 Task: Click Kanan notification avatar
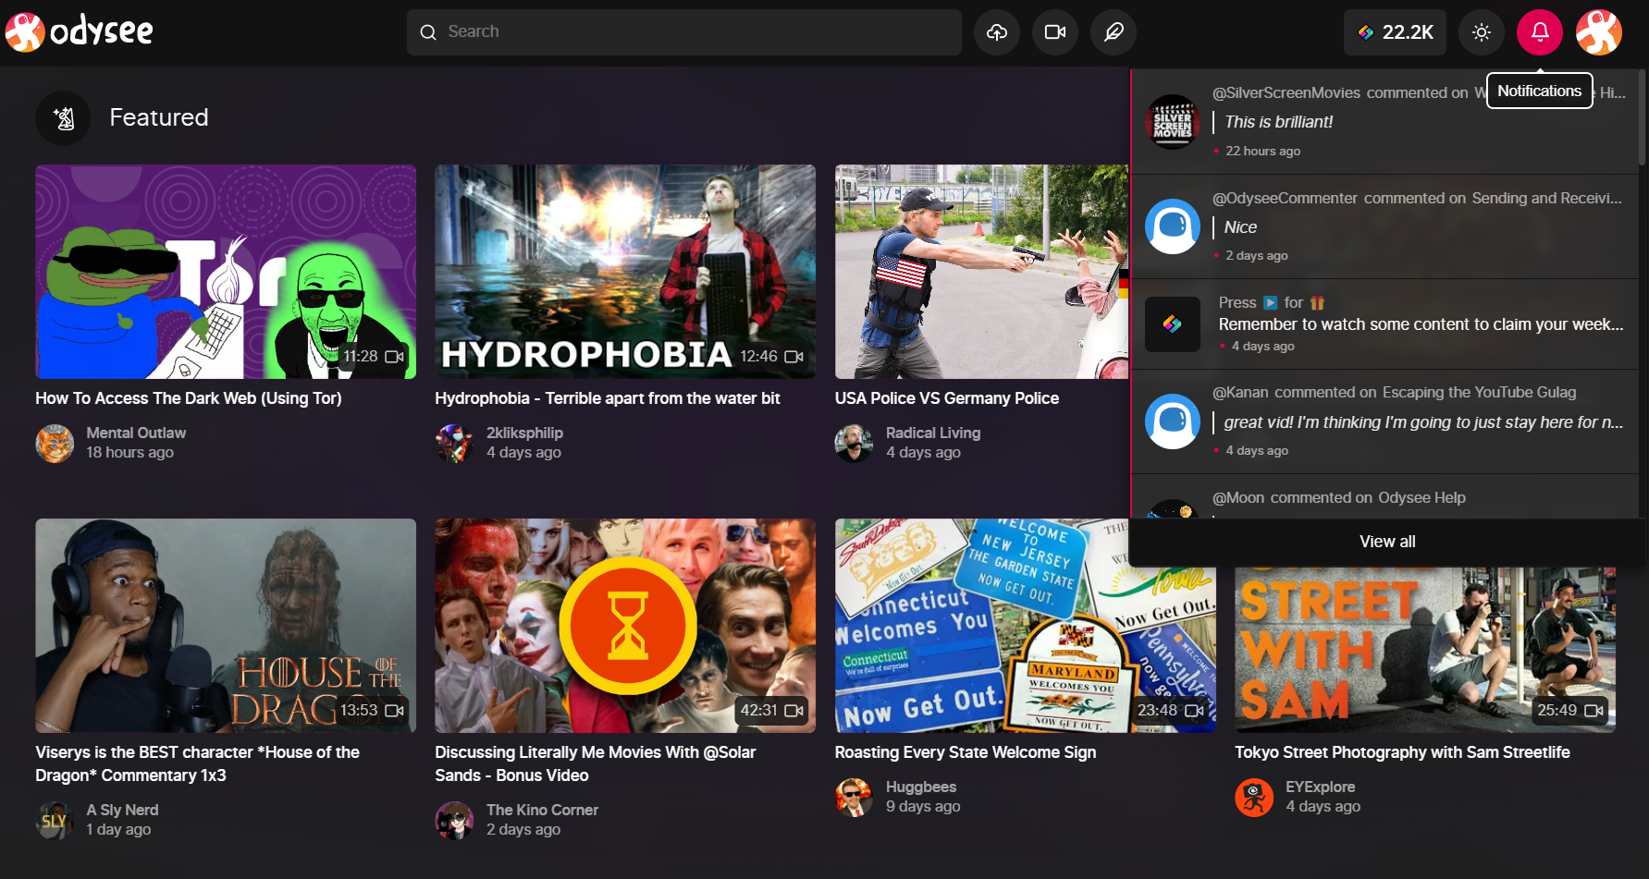coord(1173,421)
